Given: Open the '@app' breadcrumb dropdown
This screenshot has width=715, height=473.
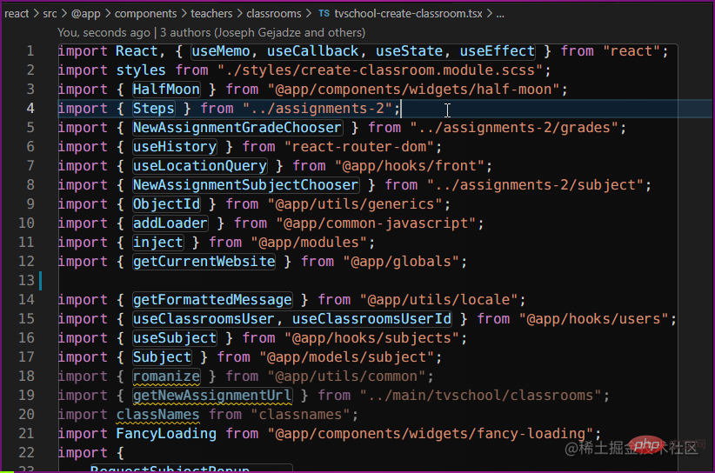Looking at the screenshot, I should click(87, 14).
